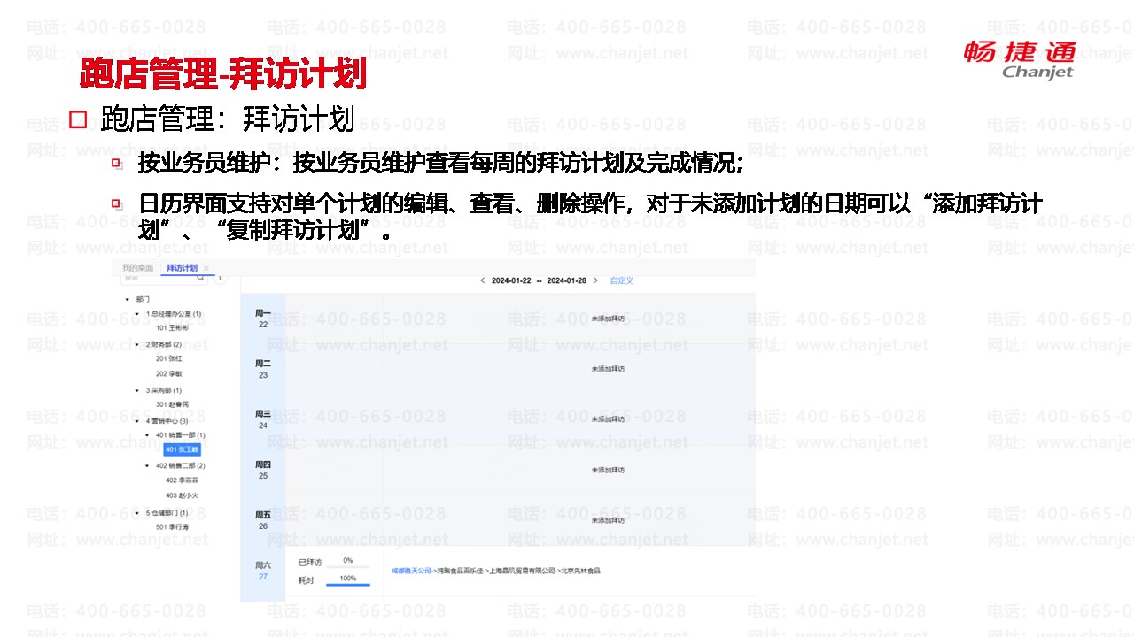Click the round icon button beside the search box

tap(221, 278)
